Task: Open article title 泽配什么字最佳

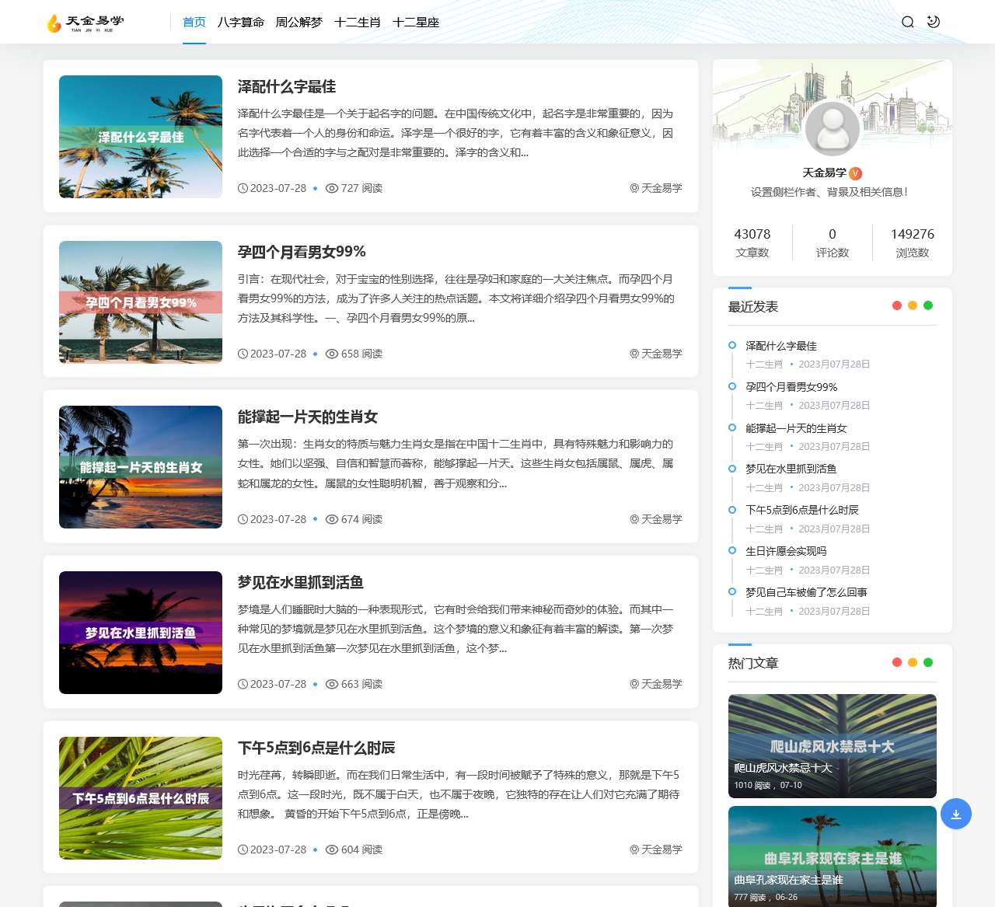Action: point(287,86)
